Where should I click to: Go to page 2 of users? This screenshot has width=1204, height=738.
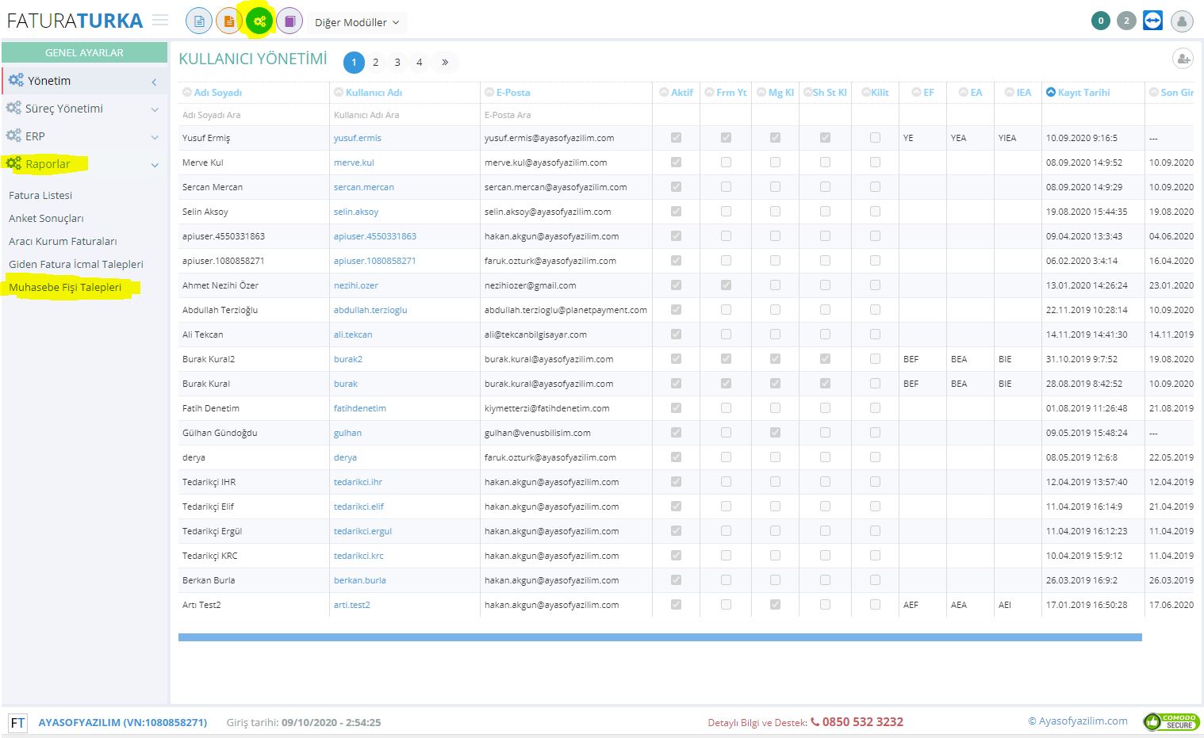[375, 62]
